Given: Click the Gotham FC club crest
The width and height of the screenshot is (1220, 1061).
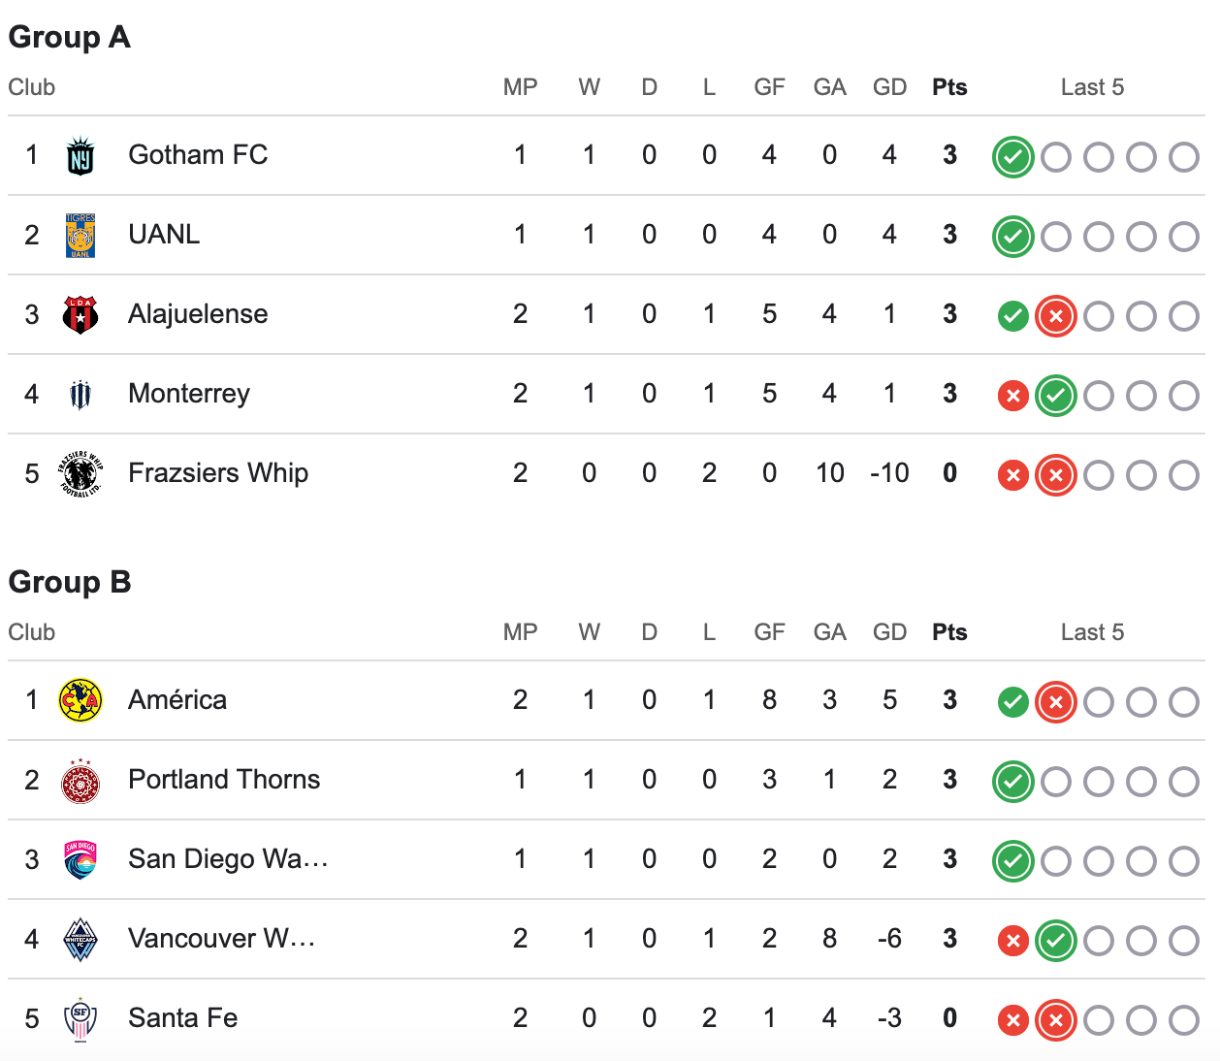Looking at the screenshot, I should [x=80, y=155].
